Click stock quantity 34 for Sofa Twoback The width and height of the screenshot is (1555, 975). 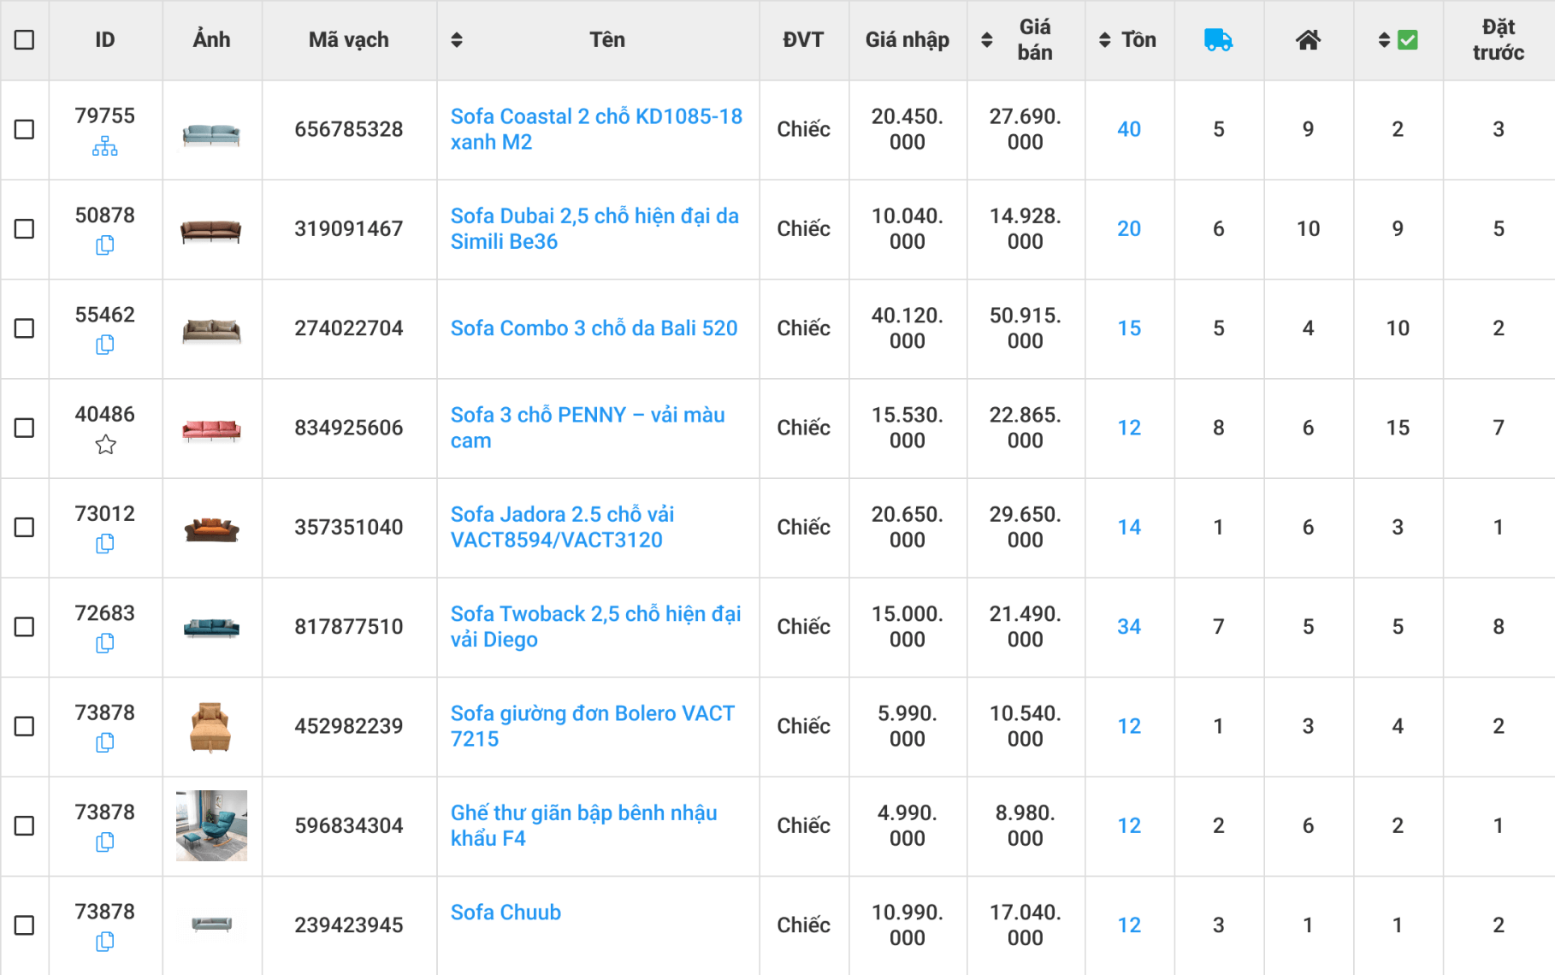pyautogui.click(x=1128, y=627)
